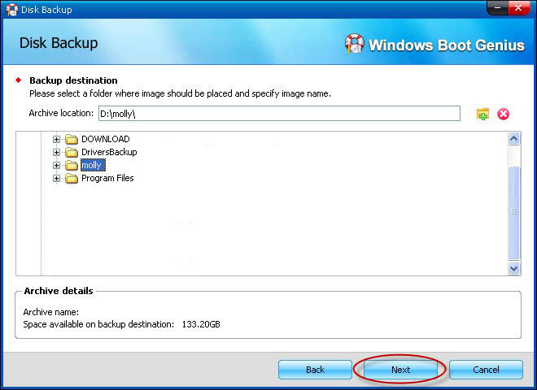Click the Program Files folder icon
Image resolution: width=537 pixels, height=390 pixels.
coord(72,178)
